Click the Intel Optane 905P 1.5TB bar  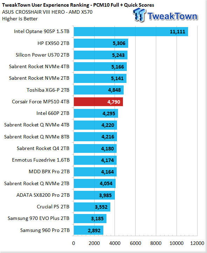[131, 32]
